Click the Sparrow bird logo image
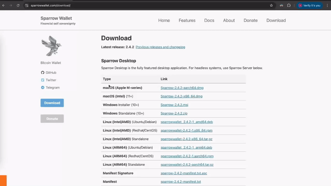331x186 pixels. pyautogui.click(x=51, y=46)
